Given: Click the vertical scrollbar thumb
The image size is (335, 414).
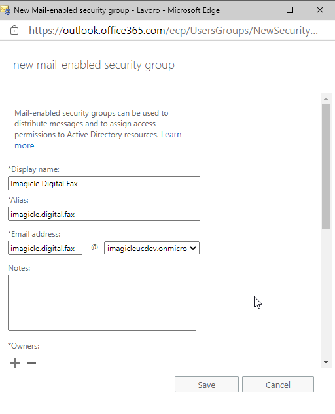Looking at the screenshot, I should click(326, 166).
